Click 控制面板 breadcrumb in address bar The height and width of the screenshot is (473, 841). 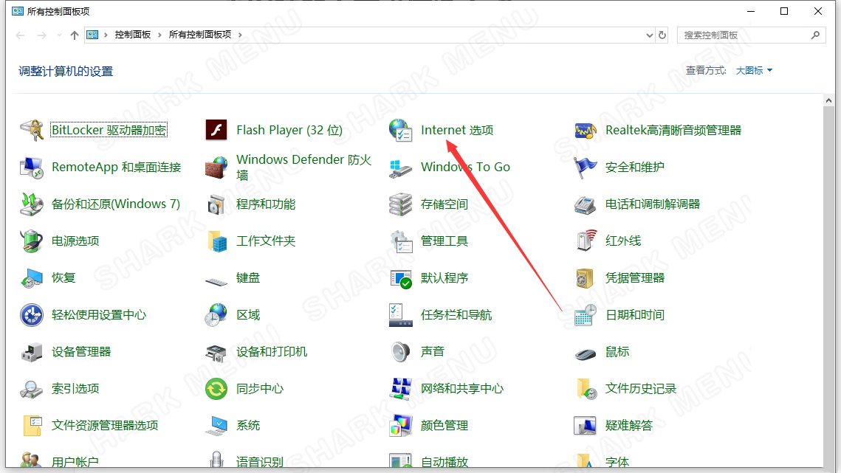pyautogui.click(x=132, y=35)
